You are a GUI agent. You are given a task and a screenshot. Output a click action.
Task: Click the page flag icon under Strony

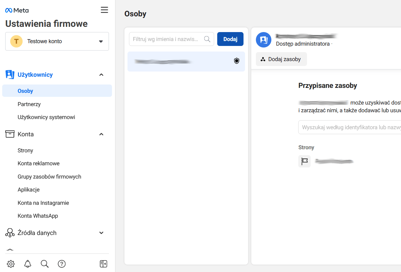(x=304, y=161)
